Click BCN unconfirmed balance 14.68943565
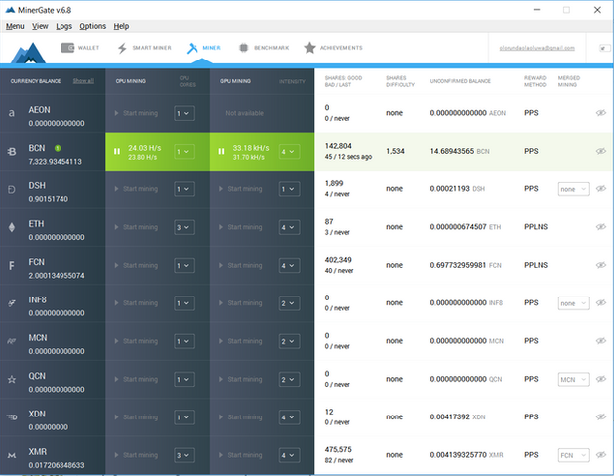614x476 pixels. [452, 151]
